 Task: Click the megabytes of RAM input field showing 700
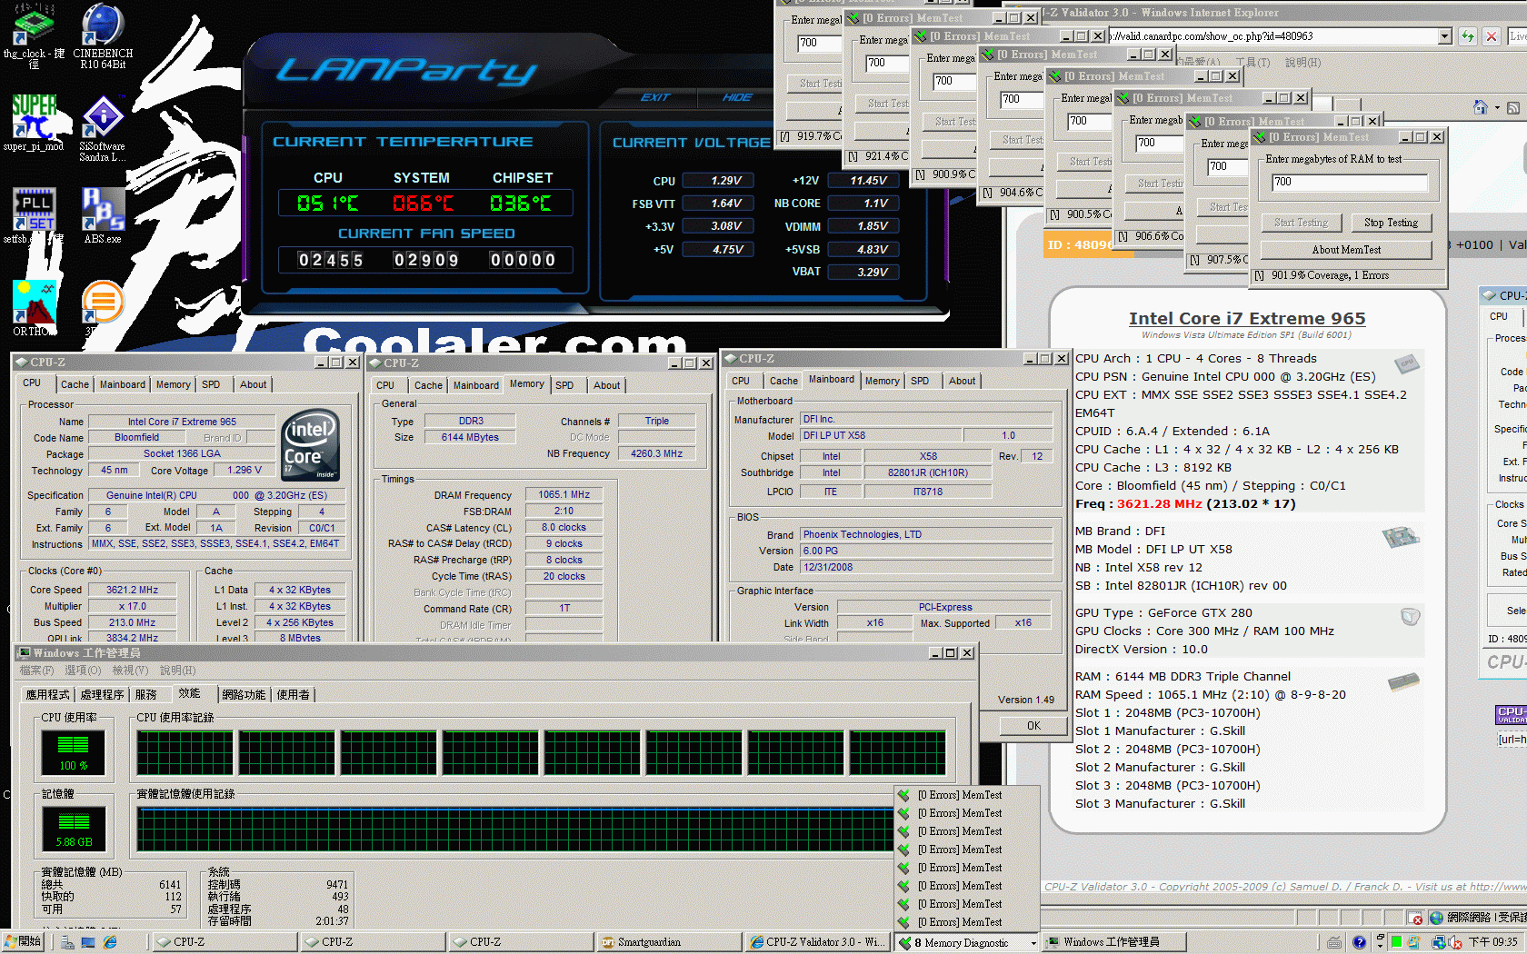1349,182
